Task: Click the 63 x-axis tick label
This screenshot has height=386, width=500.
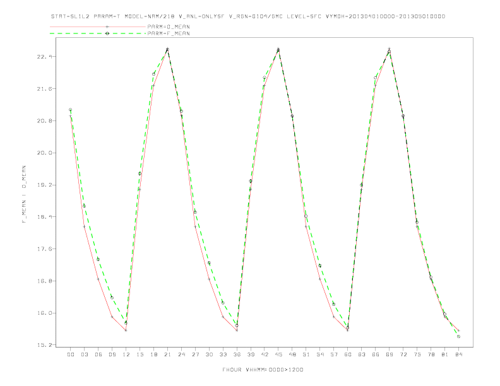Action: pyautogui.click(x=362, y=354)
